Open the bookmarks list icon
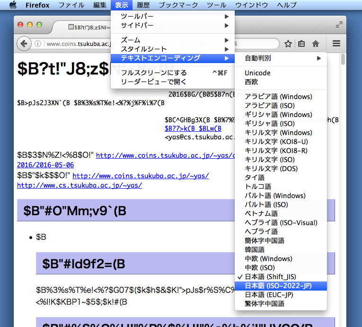The width and height of the screenshot is (362, 327). [x=301, y=44]
